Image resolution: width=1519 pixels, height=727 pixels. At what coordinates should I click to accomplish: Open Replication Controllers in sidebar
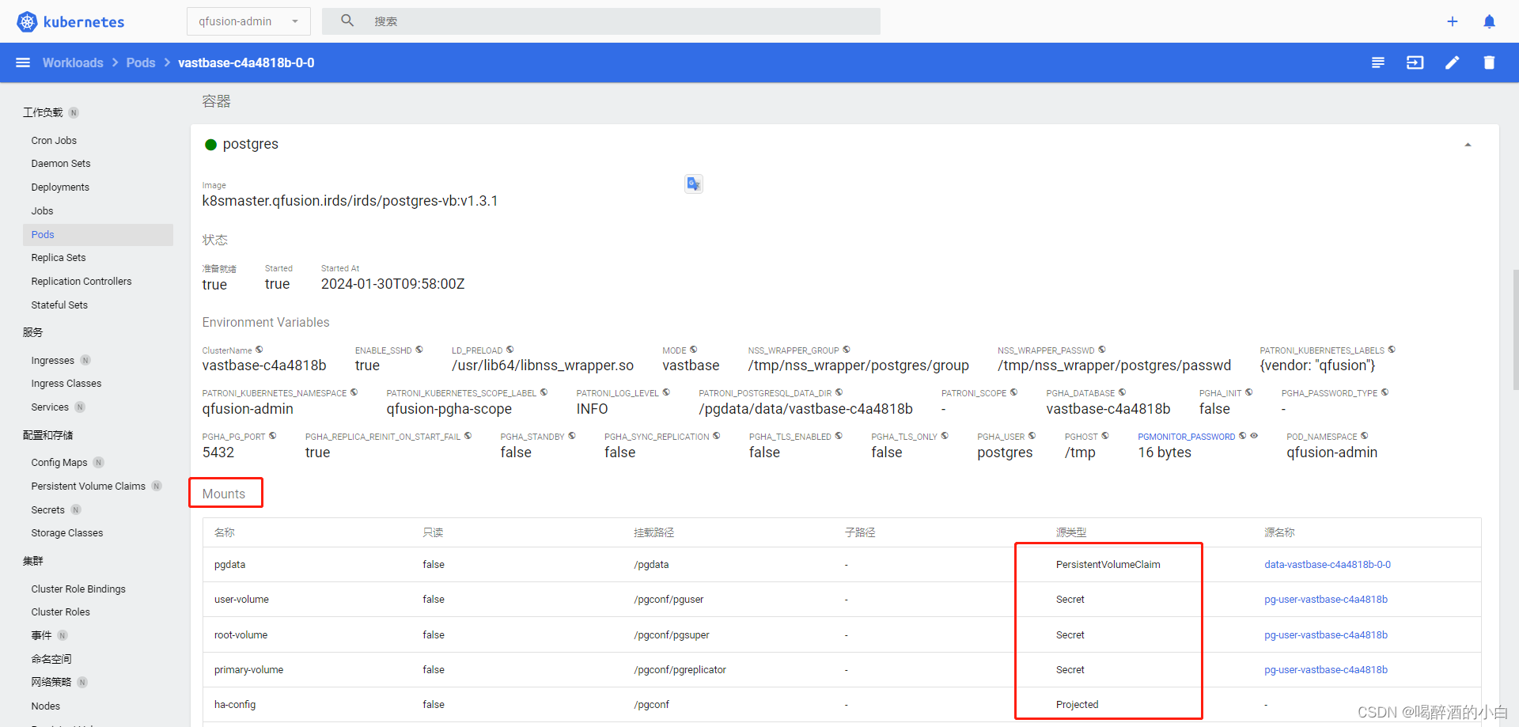tap(81, 282)
